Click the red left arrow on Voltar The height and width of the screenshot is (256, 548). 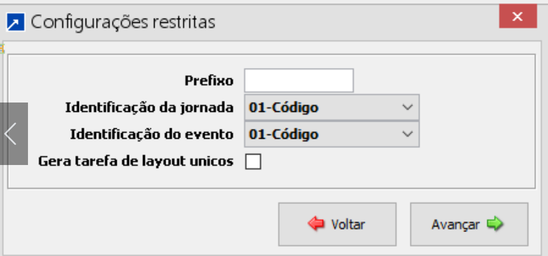316,224
